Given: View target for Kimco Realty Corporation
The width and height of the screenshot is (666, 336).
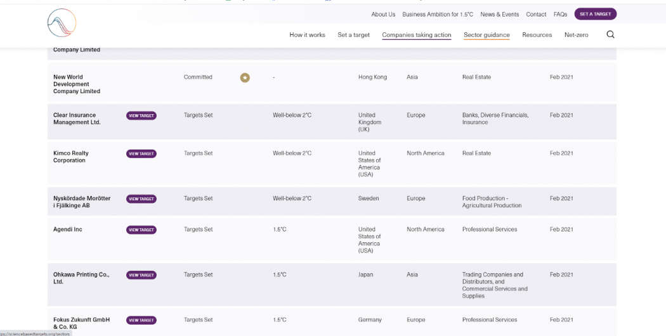Looking at the screenshot, I should coord(141,154).
